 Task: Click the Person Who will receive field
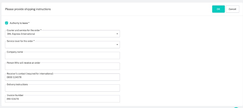[x=63, y=66]
